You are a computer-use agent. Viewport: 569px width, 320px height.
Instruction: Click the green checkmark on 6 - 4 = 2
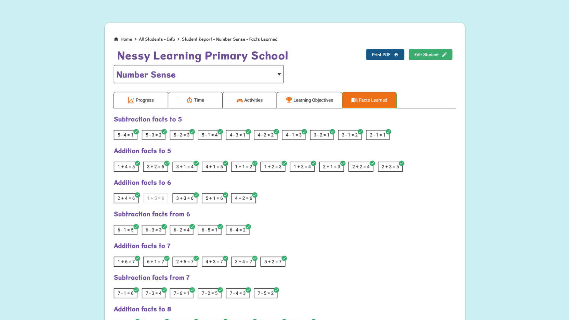248,227
